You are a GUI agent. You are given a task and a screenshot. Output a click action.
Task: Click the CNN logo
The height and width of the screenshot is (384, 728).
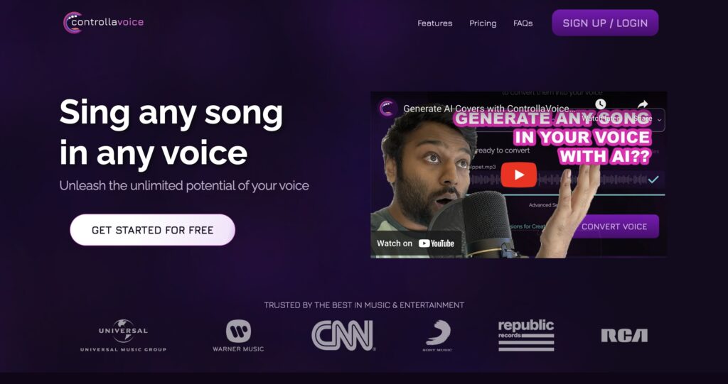pyautogui.click(x=343, y=335)
